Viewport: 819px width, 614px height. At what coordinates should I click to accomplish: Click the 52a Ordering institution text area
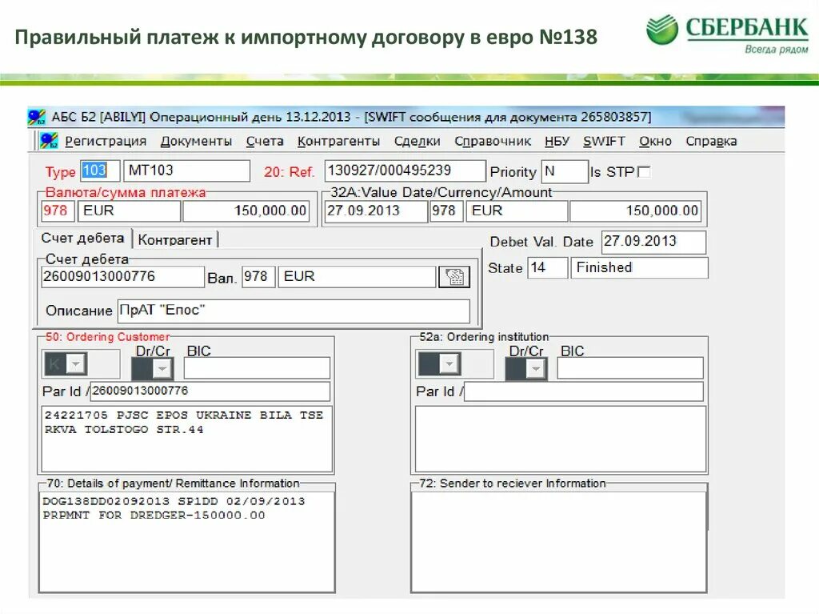click(x=561, y=439)
